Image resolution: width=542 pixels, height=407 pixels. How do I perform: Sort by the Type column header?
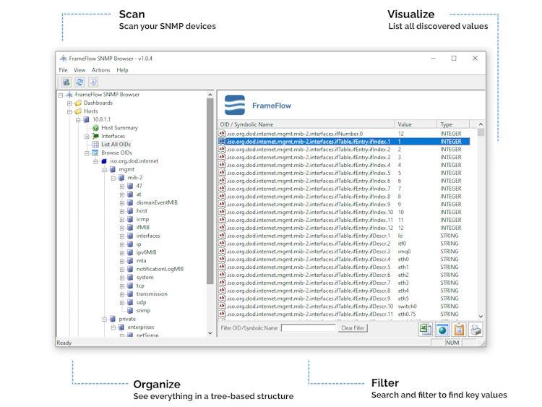453,124
